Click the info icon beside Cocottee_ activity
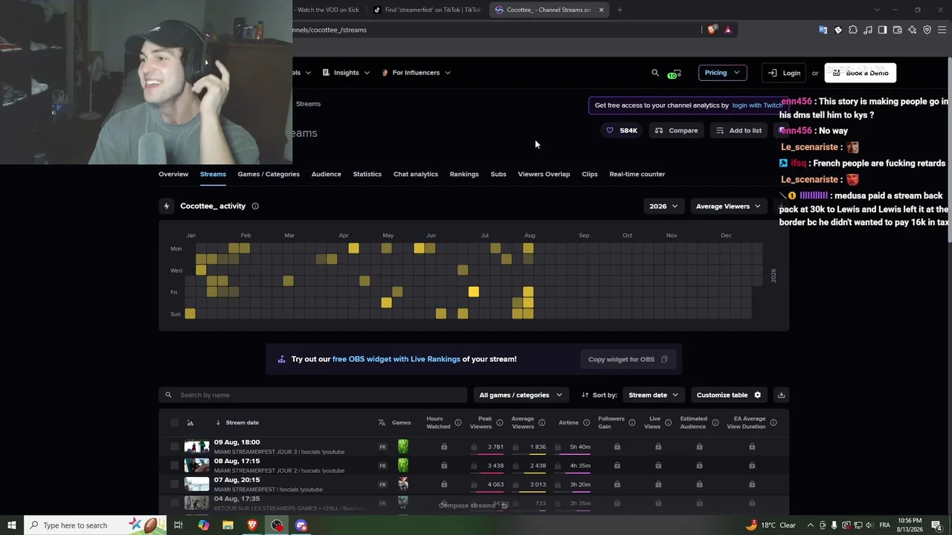This screenshot has height=535, width=952. [255, 206]
